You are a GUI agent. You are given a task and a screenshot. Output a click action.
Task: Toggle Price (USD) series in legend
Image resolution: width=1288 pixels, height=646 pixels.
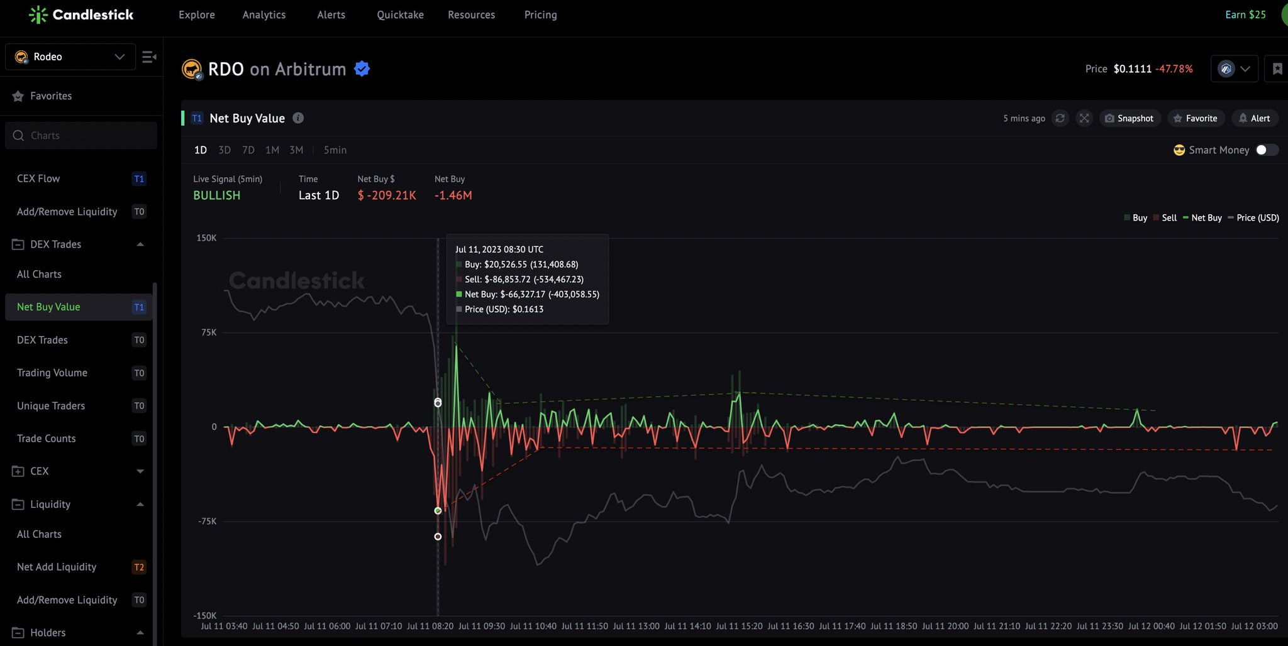1253,218
